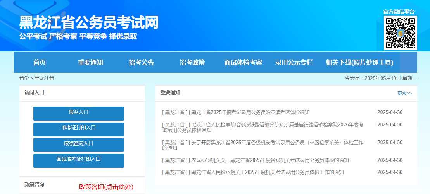Viewport: 430px width, 194px height.
Task: Open 农垦检察机关 physical exam notice
Action: pyautogui.click(x=269, y=160)
